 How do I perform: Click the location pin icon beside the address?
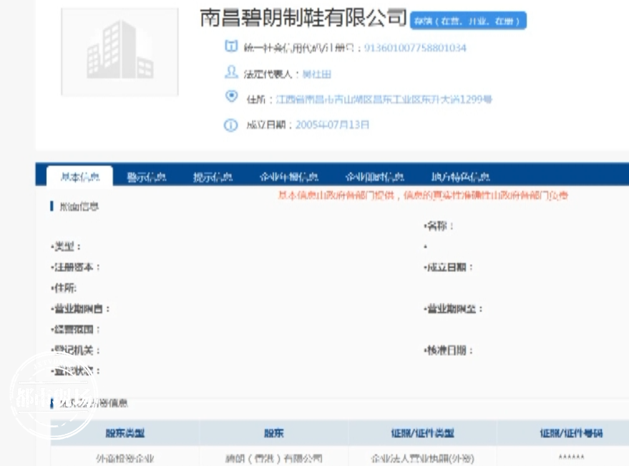click(231, 97)
